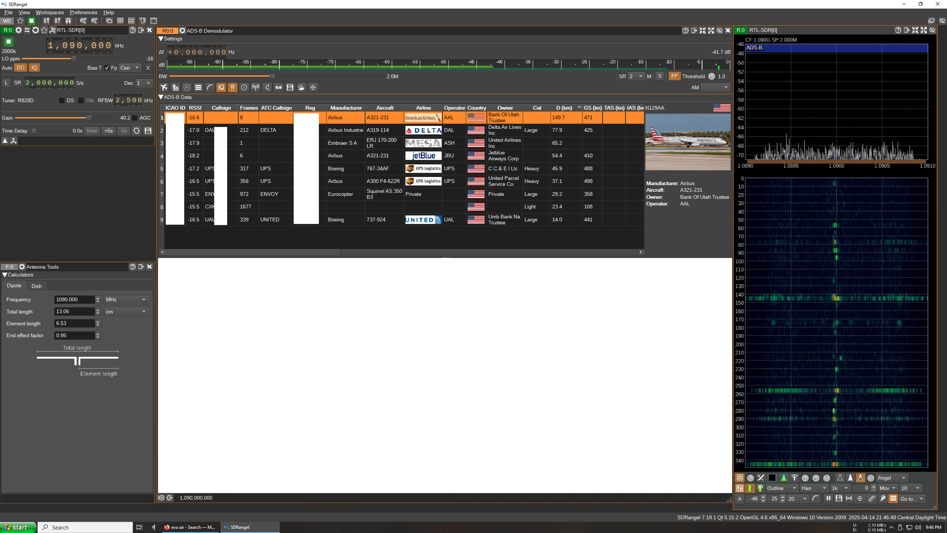Open the Workspaces menu

pos(50,12)
